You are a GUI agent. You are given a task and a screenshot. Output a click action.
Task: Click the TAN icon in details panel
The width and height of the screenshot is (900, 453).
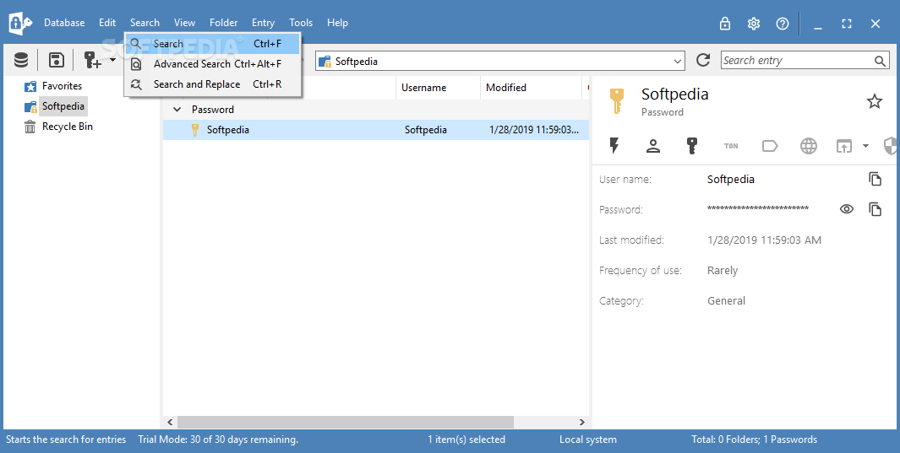(x=731, y=146)
